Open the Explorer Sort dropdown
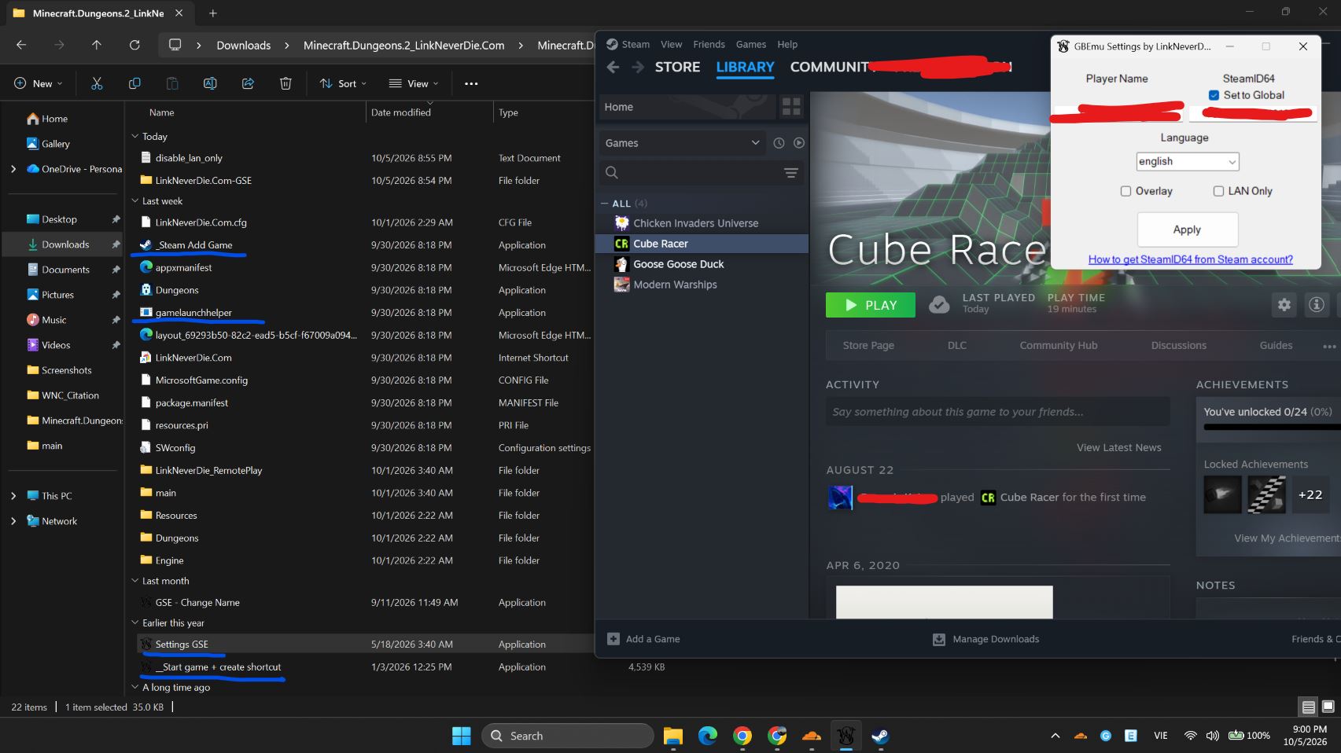The image size is (1341, 753). click(343, 83)
